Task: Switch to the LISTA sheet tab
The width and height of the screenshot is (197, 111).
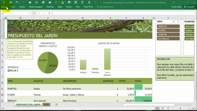Action: pyautogui.click(x=46, y=105)
